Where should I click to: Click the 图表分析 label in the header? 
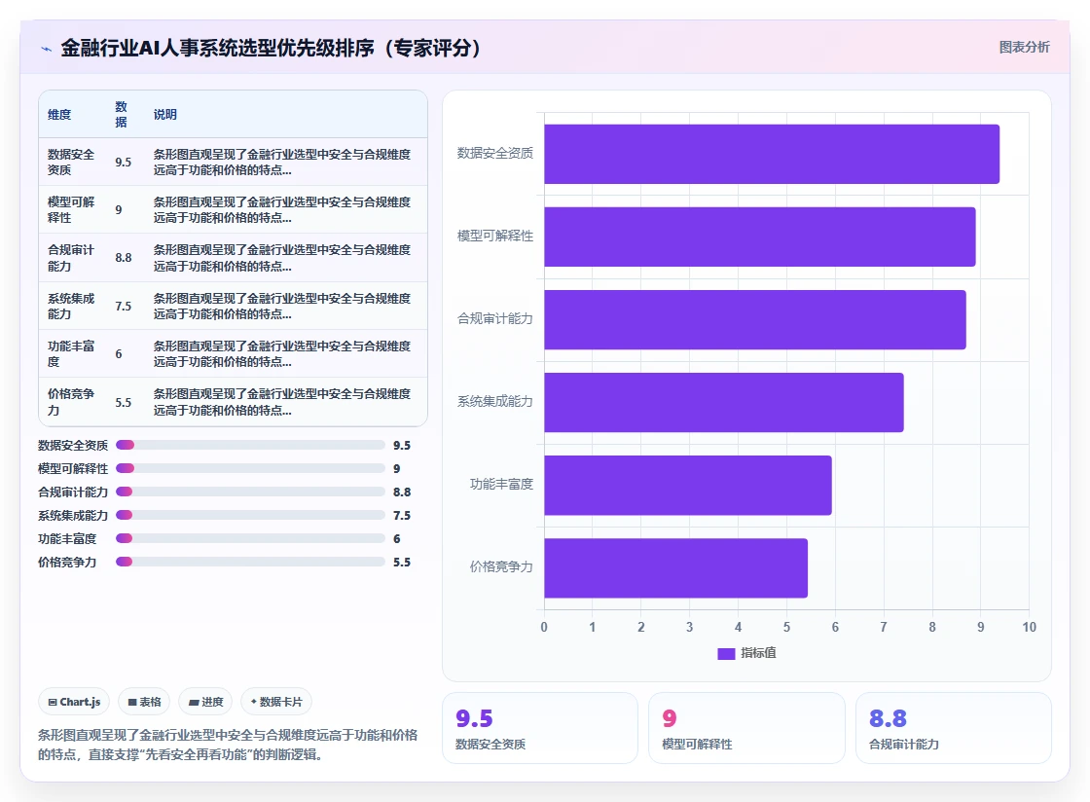[1024, 48]
